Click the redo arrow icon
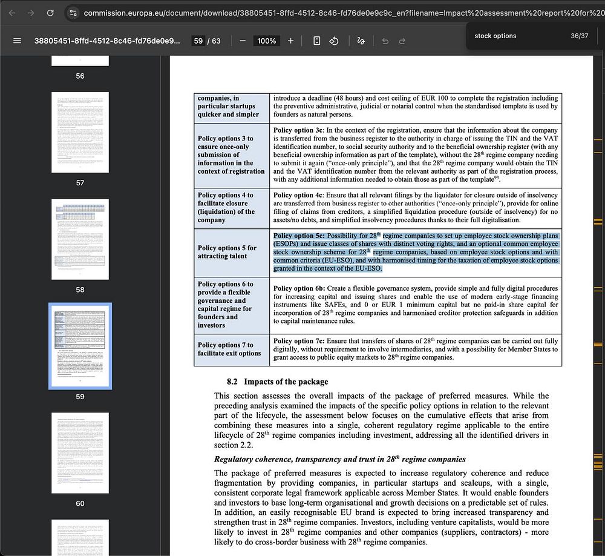 (x=402, y=41)
